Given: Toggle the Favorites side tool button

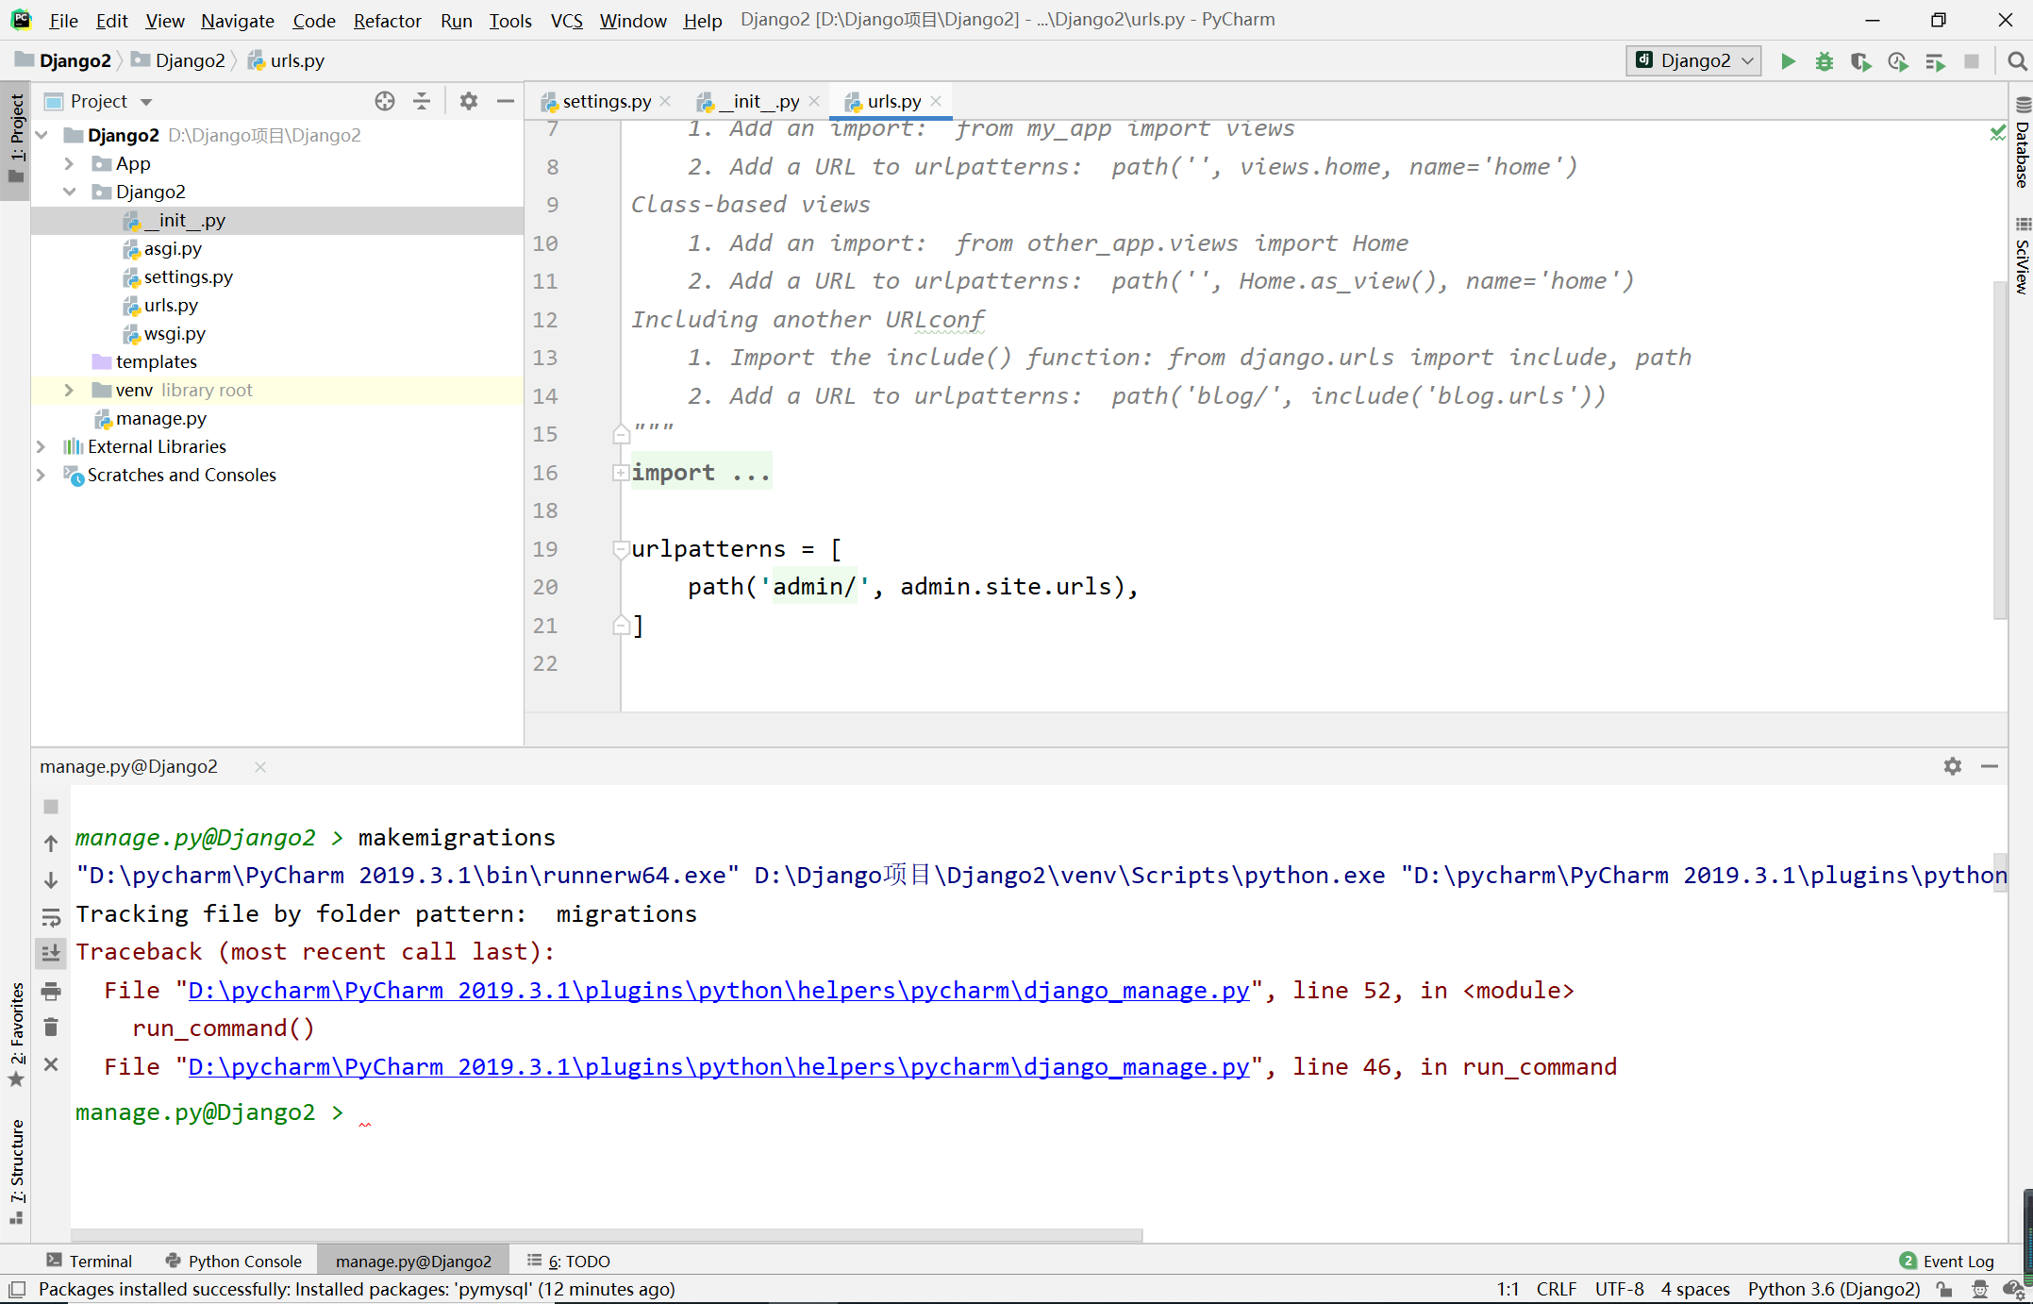Looking at the screenshot, I should (x=16, y=1035).
